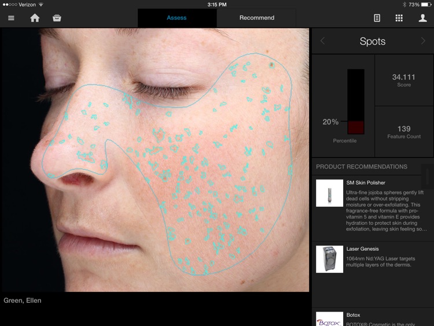
Task: Open the report document icon
Action: click(x=377, y=18)
